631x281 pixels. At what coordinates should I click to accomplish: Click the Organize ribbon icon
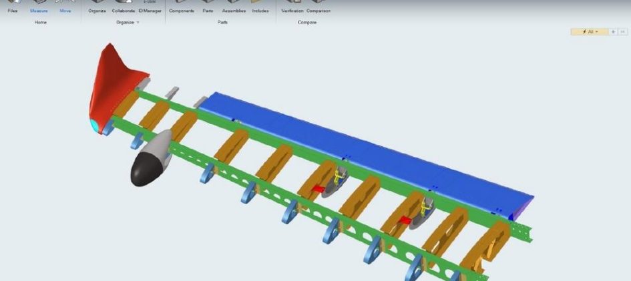[97, 7]
